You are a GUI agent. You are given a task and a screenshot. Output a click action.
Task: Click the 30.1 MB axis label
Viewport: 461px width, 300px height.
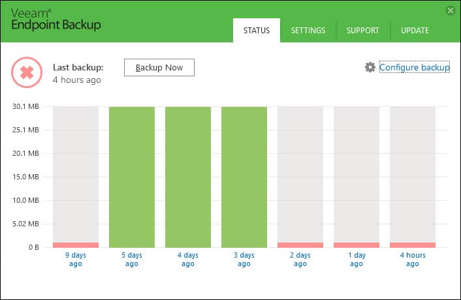25,106
